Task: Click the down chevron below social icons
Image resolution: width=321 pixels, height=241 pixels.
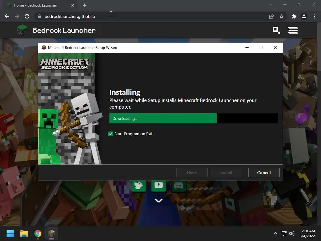Action: click(x=158, y=201)
